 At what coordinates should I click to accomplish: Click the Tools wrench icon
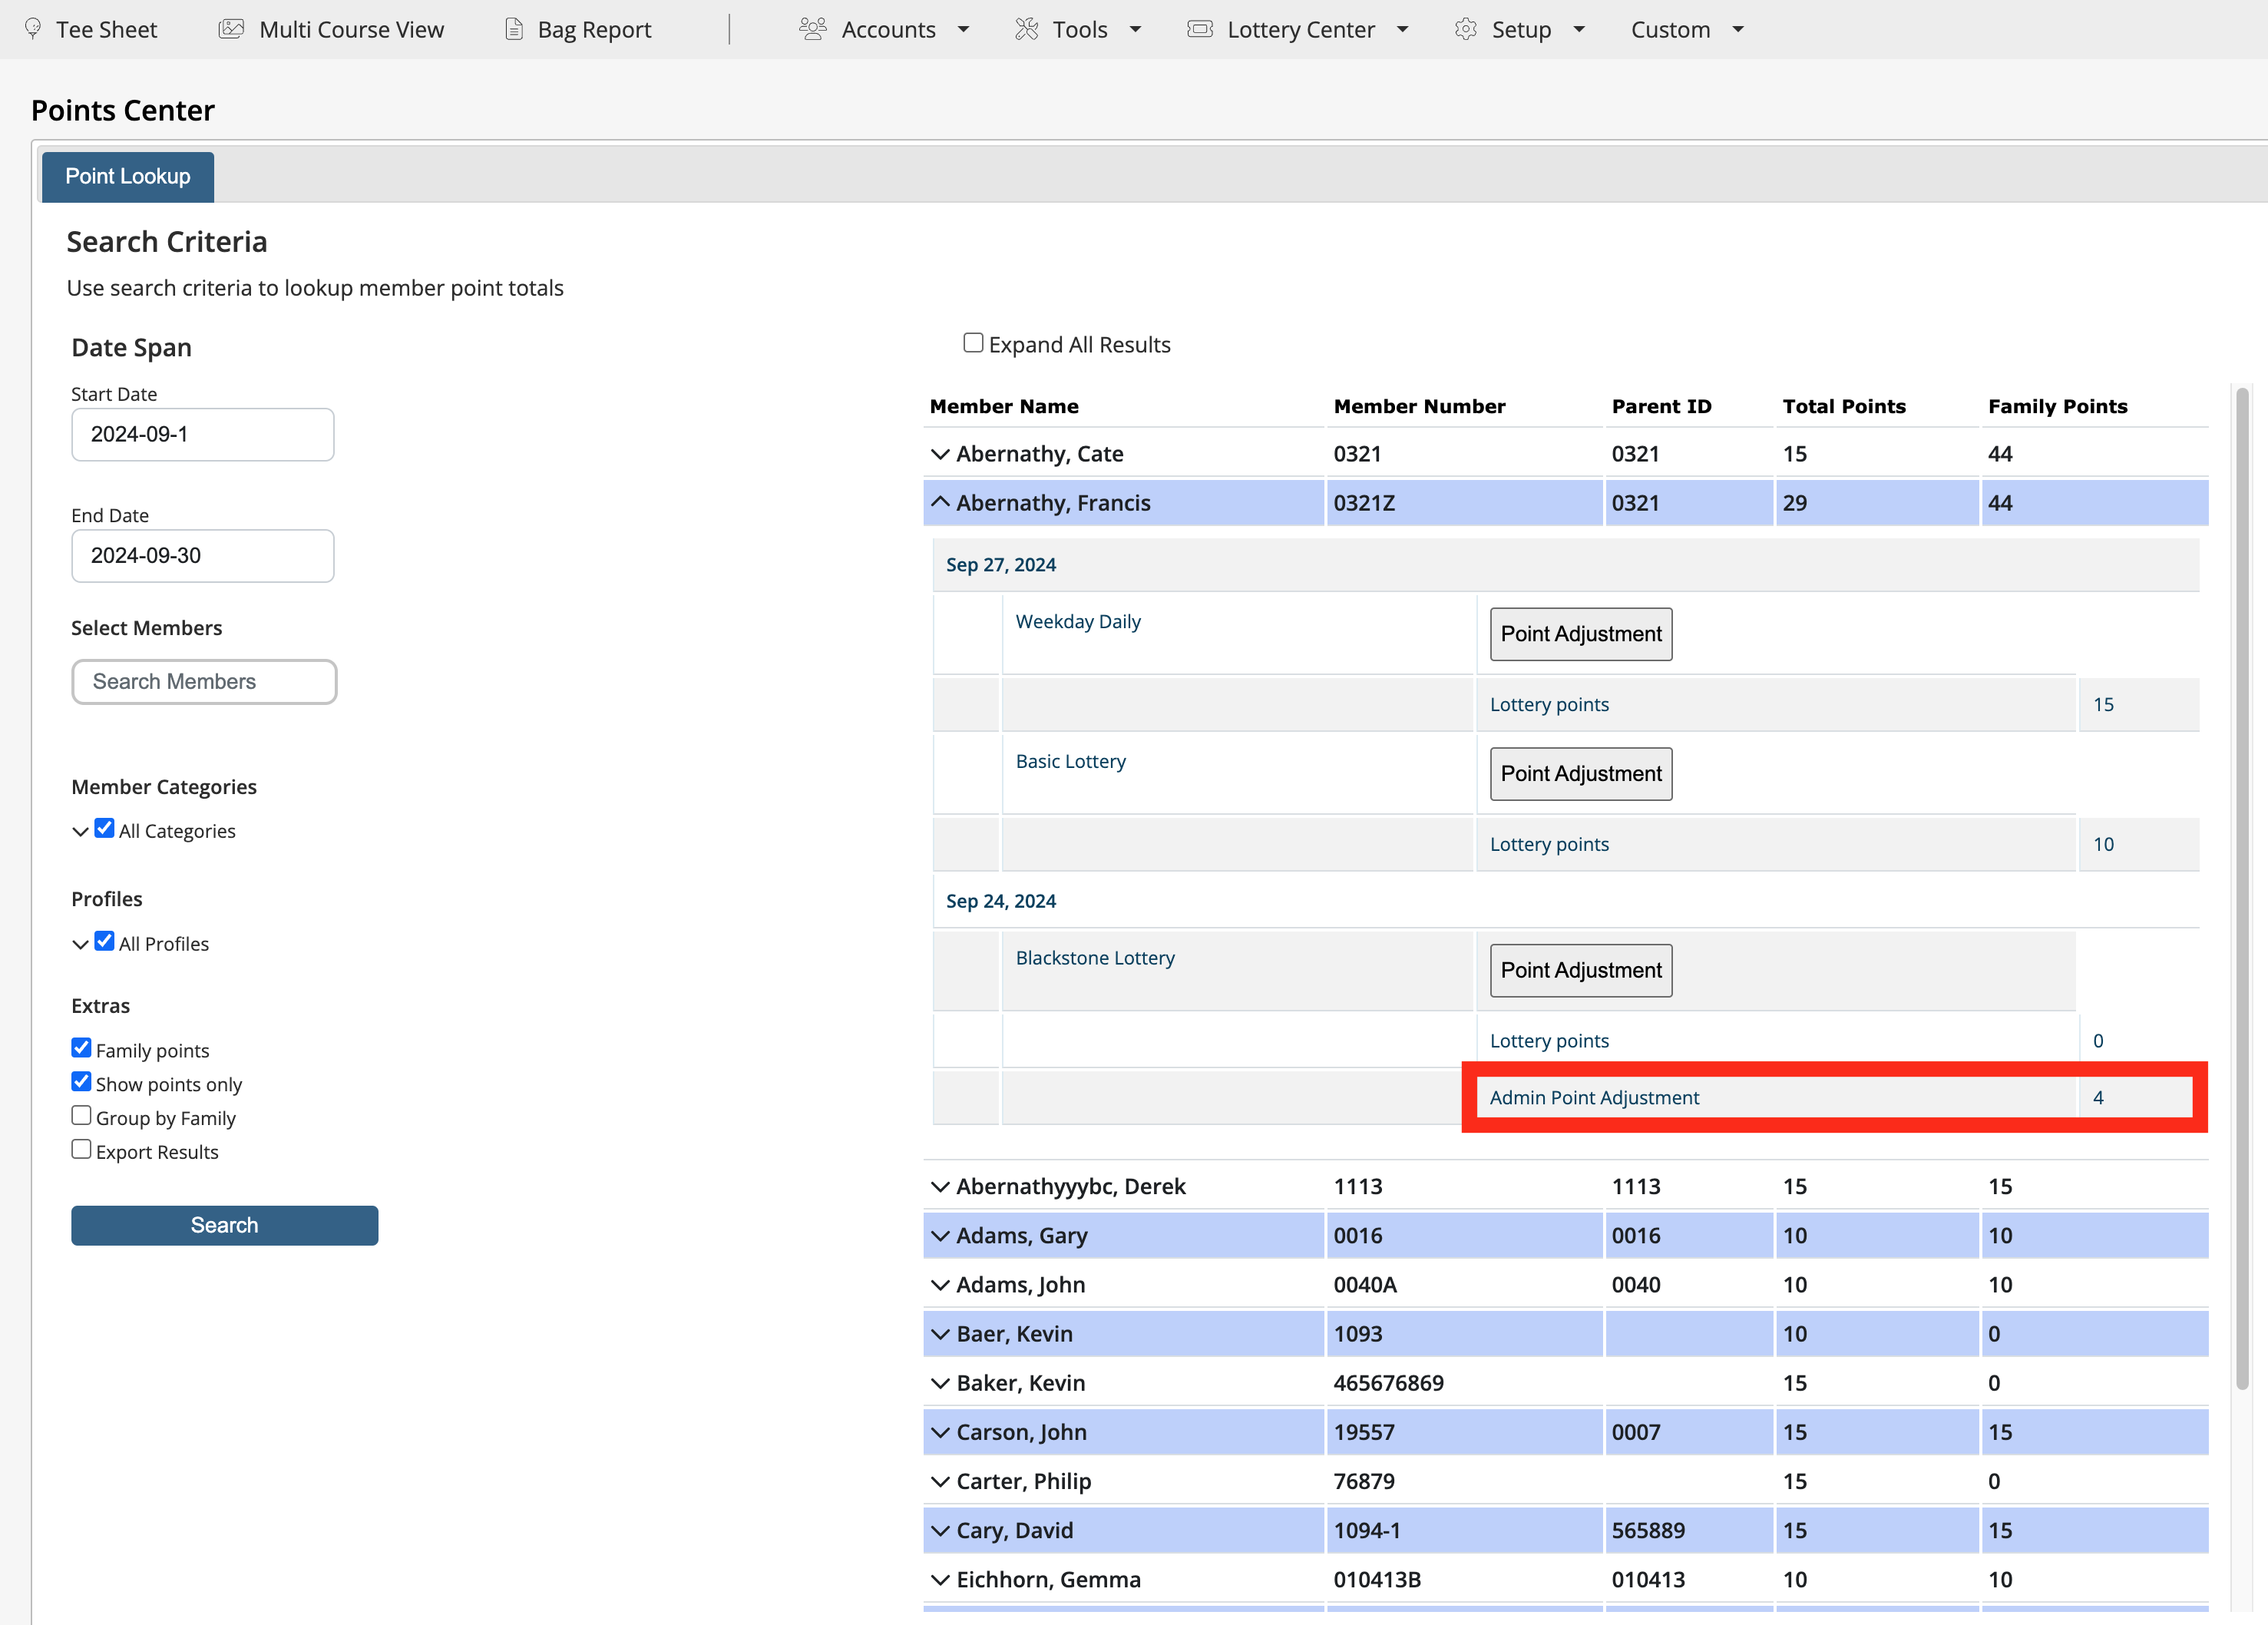point(1026,29)
